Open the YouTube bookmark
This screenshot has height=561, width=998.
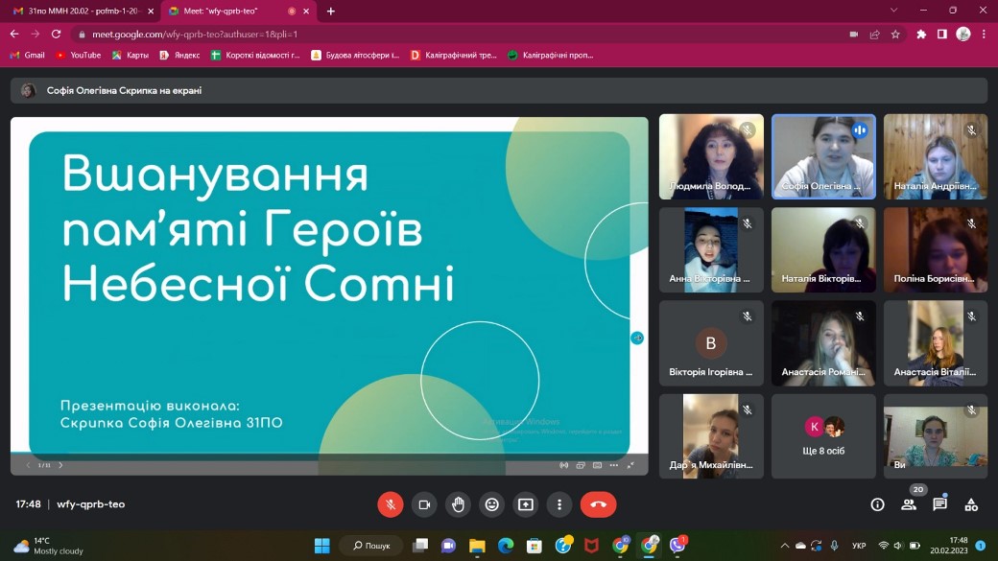pos(79,55)
